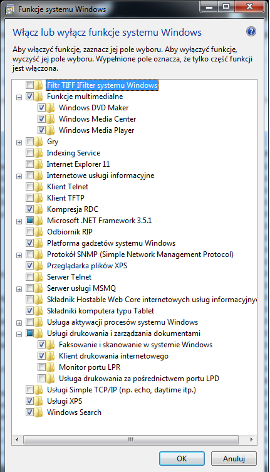Click the Funkcje systemu Windows title bar icon
270x472 pixels.
[9, 9]
